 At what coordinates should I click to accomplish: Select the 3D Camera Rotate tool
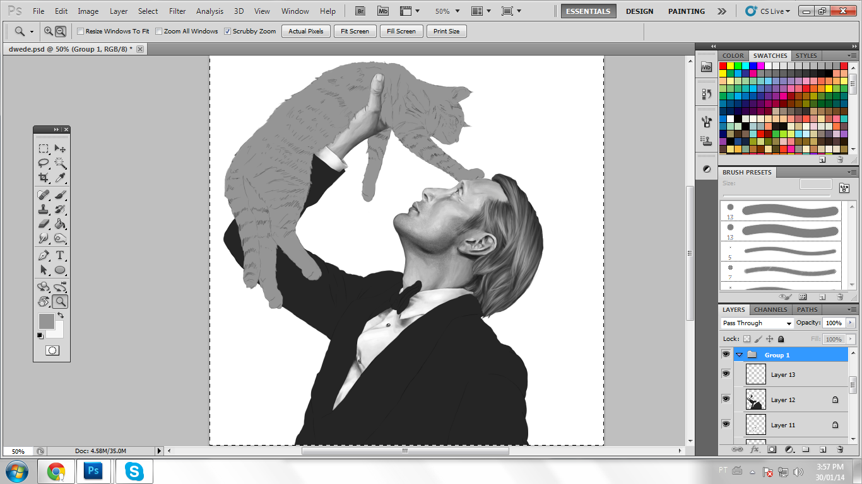pyautogui.click(x=60, y=287)
